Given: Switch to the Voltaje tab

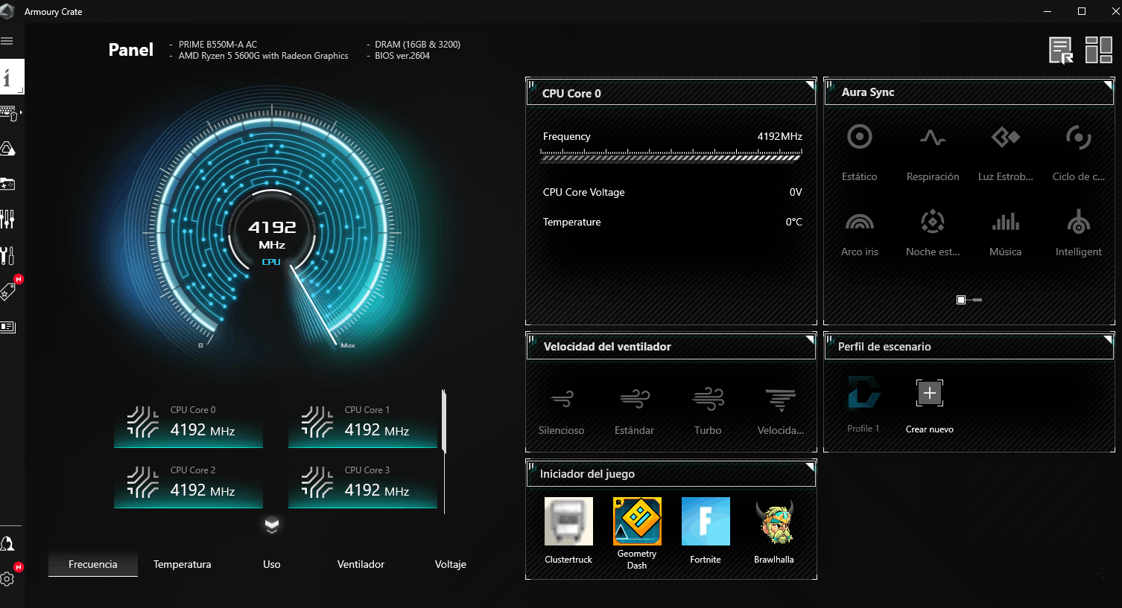Looking at the screenshot, I should tap(450, 564).
